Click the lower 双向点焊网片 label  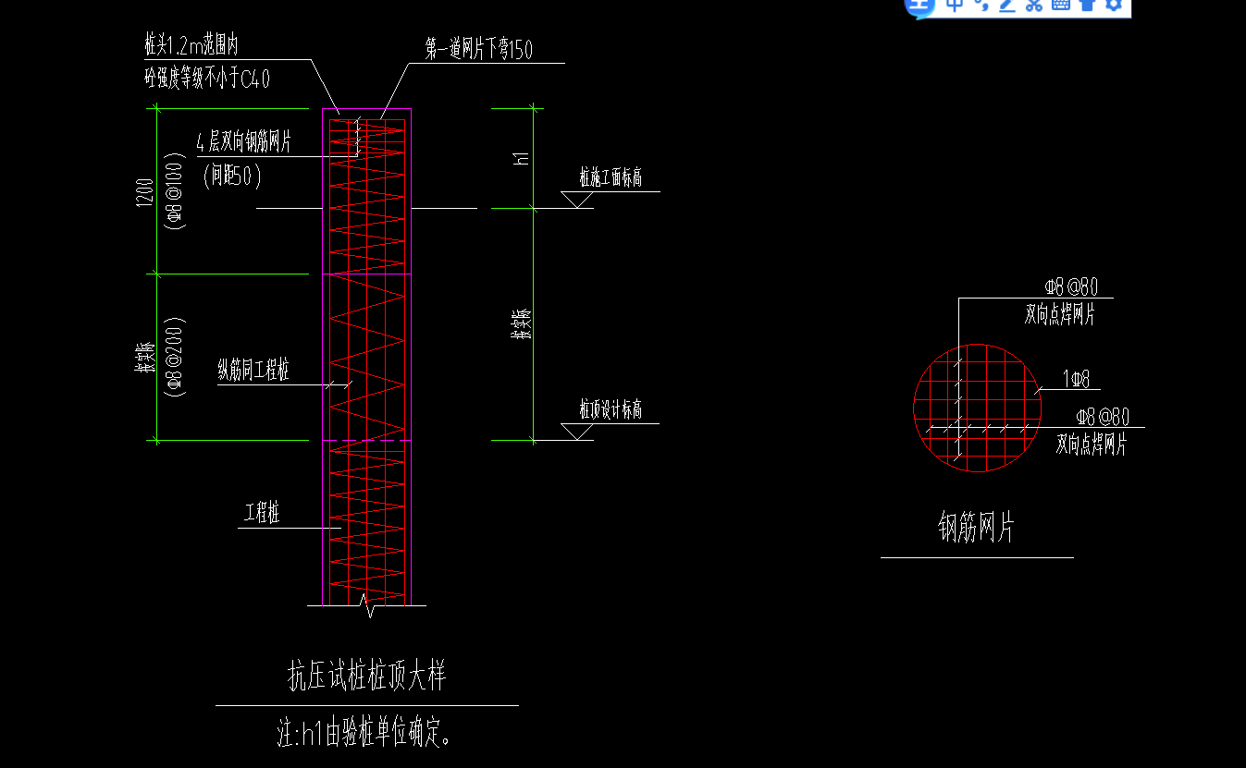(1092, 445)
